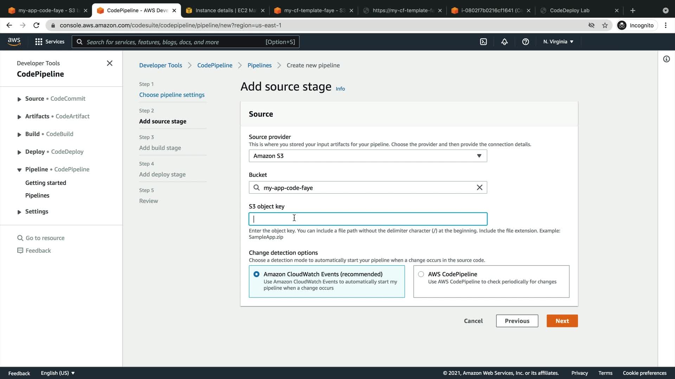The image size is (675, 379).
Task: Clear the bucket name with X icon
Action: (480, 187)
